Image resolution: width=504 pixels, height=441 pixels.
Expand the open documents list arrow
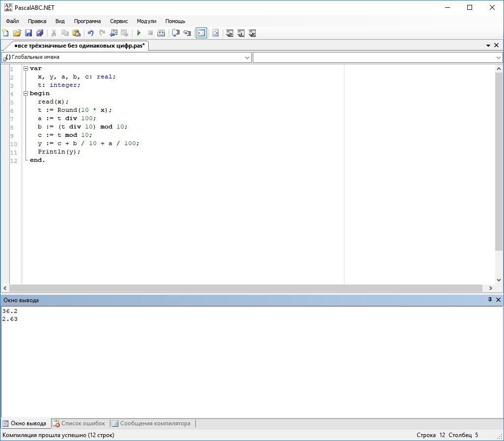488,46
